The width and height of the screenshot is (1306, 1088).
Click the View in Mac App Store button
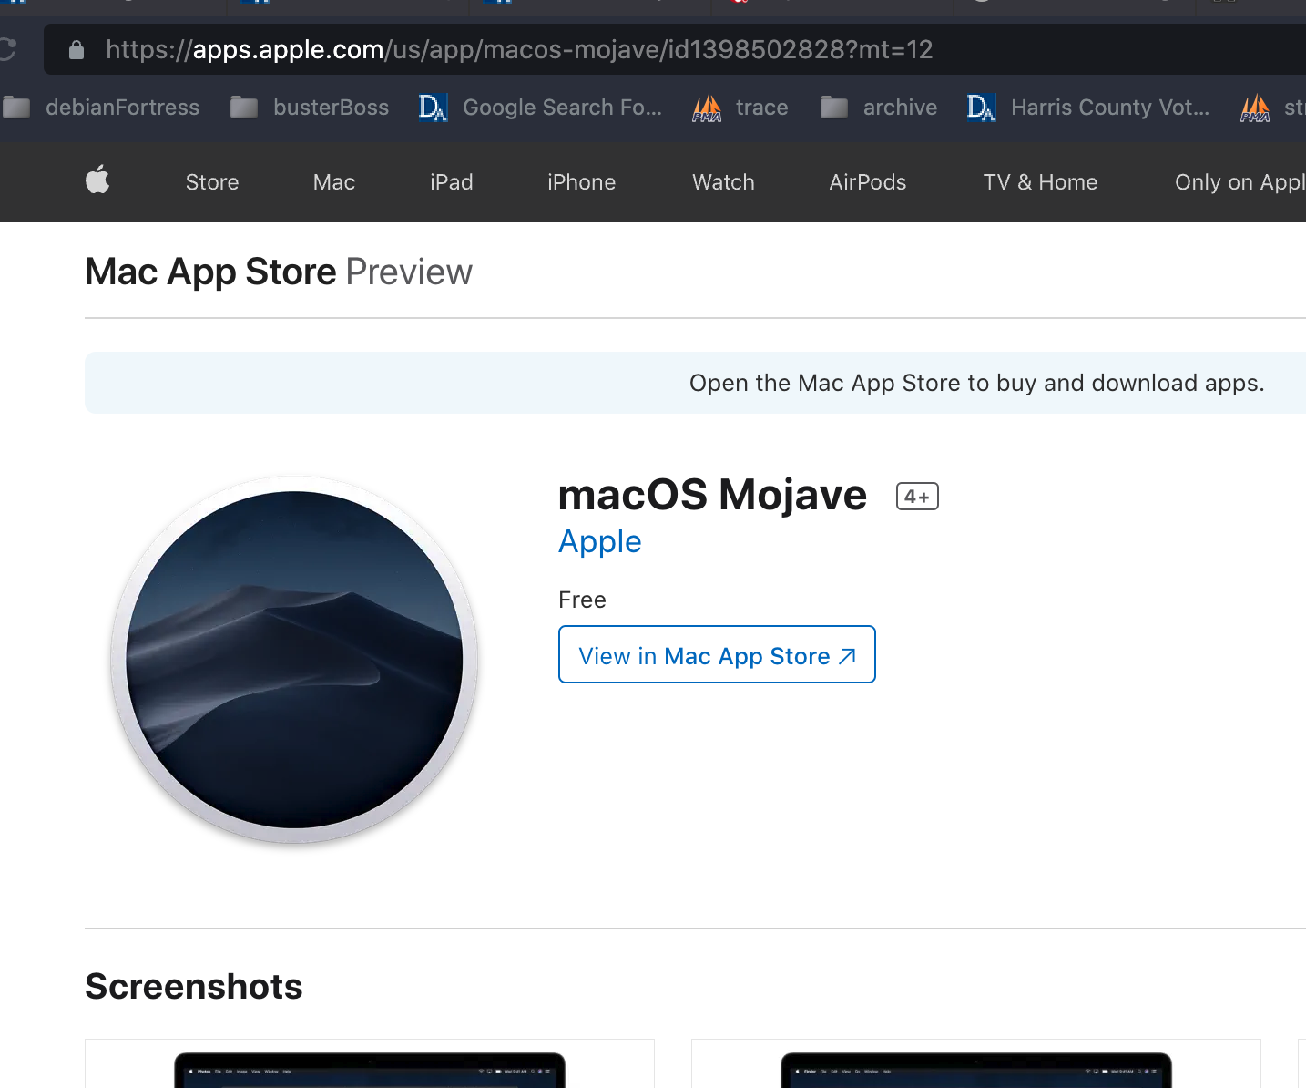pos(717,654)
